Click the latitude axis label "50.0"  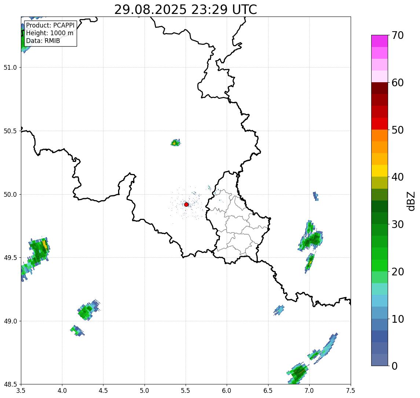click(x=10, y=195)
